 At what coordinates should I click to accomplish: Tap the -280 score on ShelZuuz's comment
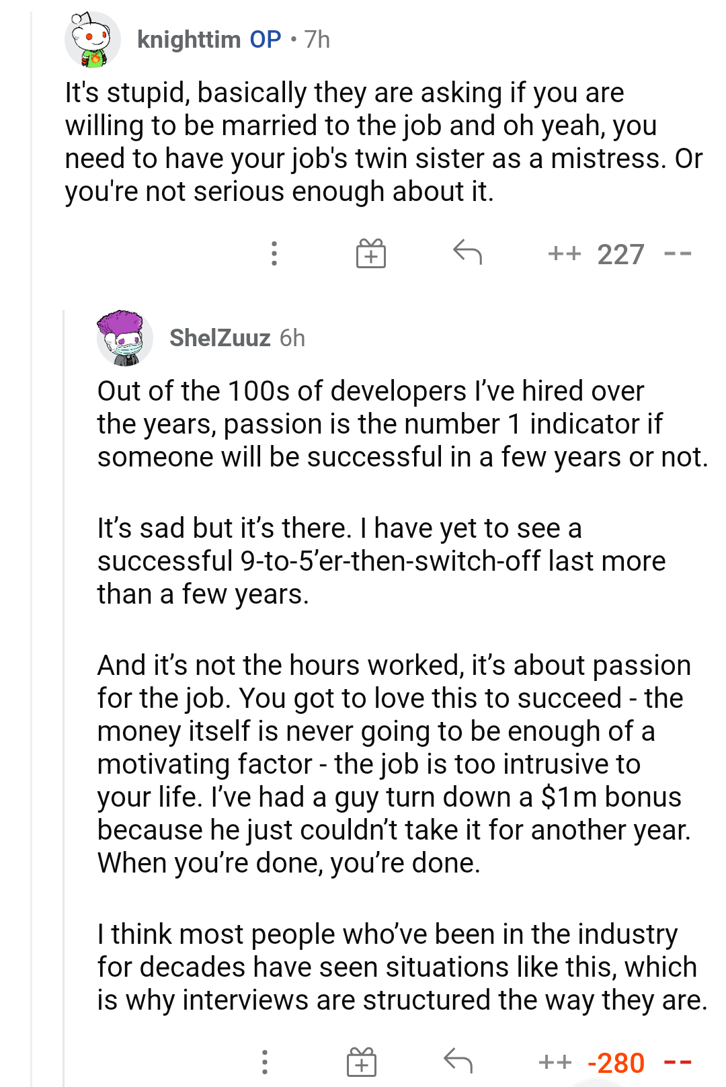[615, 1062]
